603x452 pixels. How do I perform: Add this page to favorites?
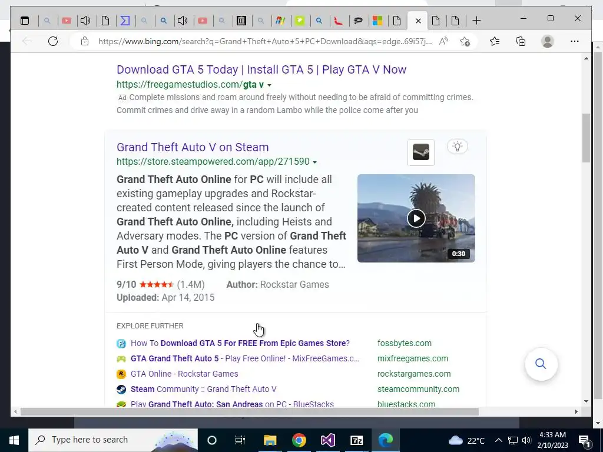coord(465,41)
